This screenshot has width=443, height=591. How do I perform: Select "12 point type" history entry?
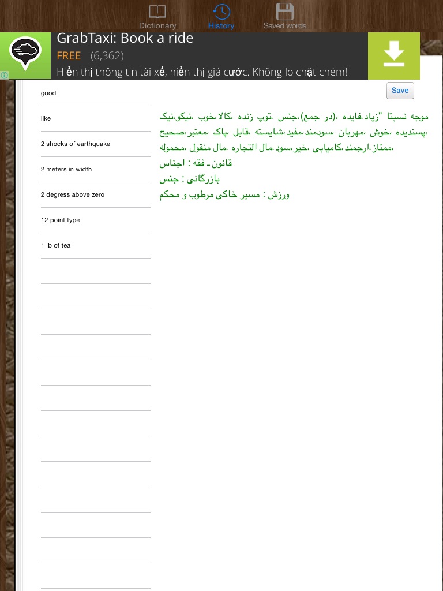point(96,220)
